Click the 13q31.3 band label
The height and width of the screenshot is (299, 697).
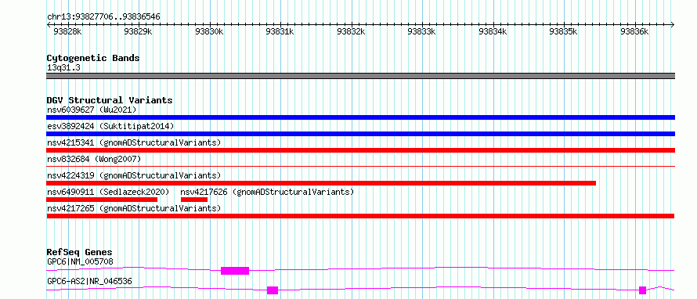(63, 68)
